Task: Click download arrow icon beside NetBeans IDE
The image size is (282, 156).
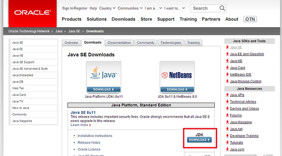Action: click(x=227, y=74)
